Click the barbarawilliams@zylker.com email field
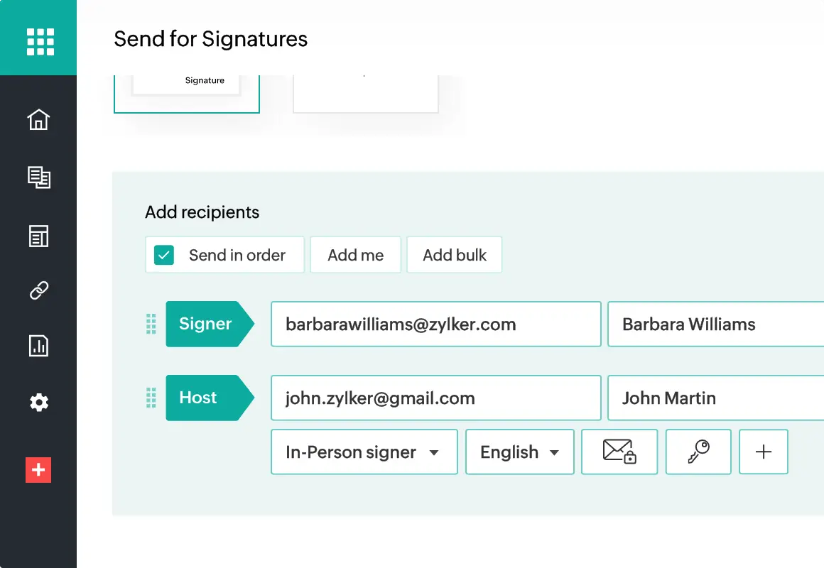The image size is (824, 568). click(435, 324)
